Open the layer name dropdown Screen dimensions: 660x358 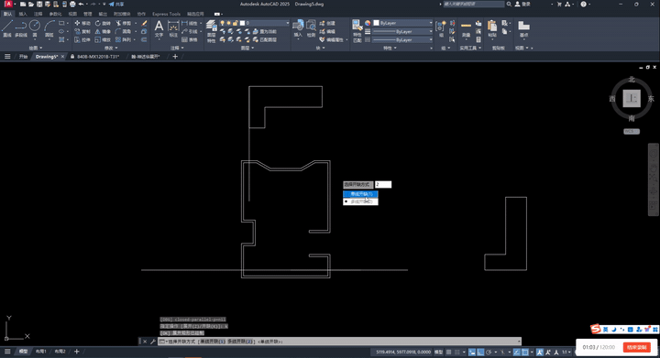265,23
